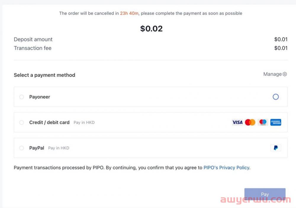Screen dimensions: 296x208
Task: Open PIPO's Privacy Policy link
Action: 226,168
